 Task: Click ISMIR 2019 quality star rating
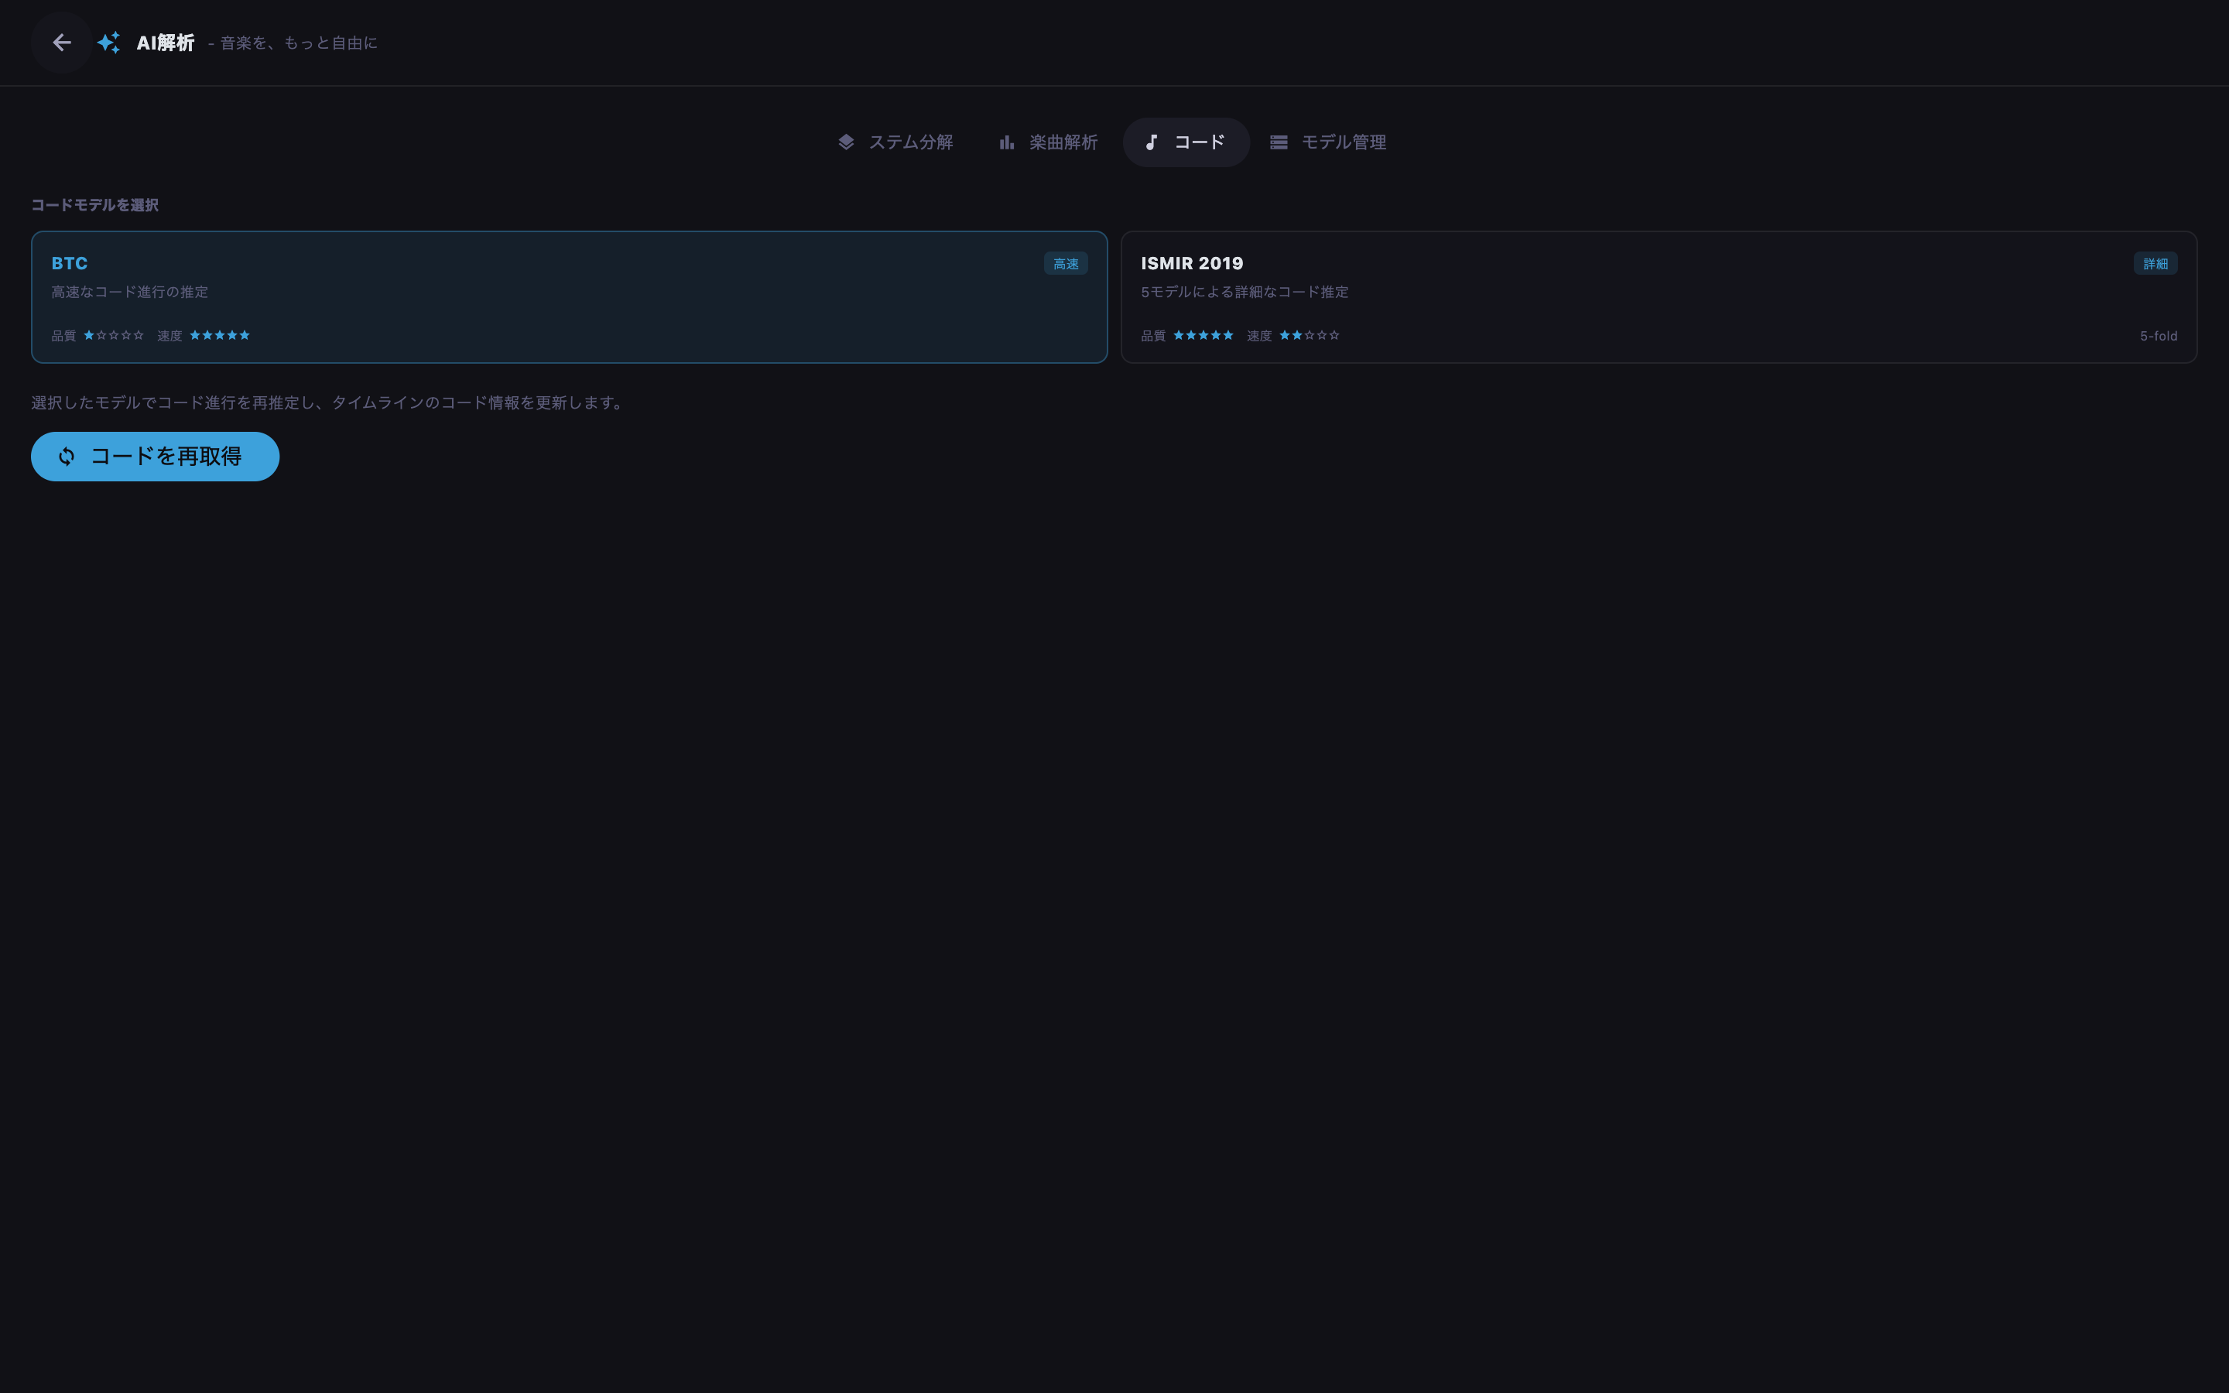pyautogui.click(x=1203, y=335)
